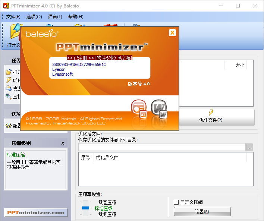Click the open file toolbar icon
Viewport: 264px width, 221px height.
pos(15,32)
